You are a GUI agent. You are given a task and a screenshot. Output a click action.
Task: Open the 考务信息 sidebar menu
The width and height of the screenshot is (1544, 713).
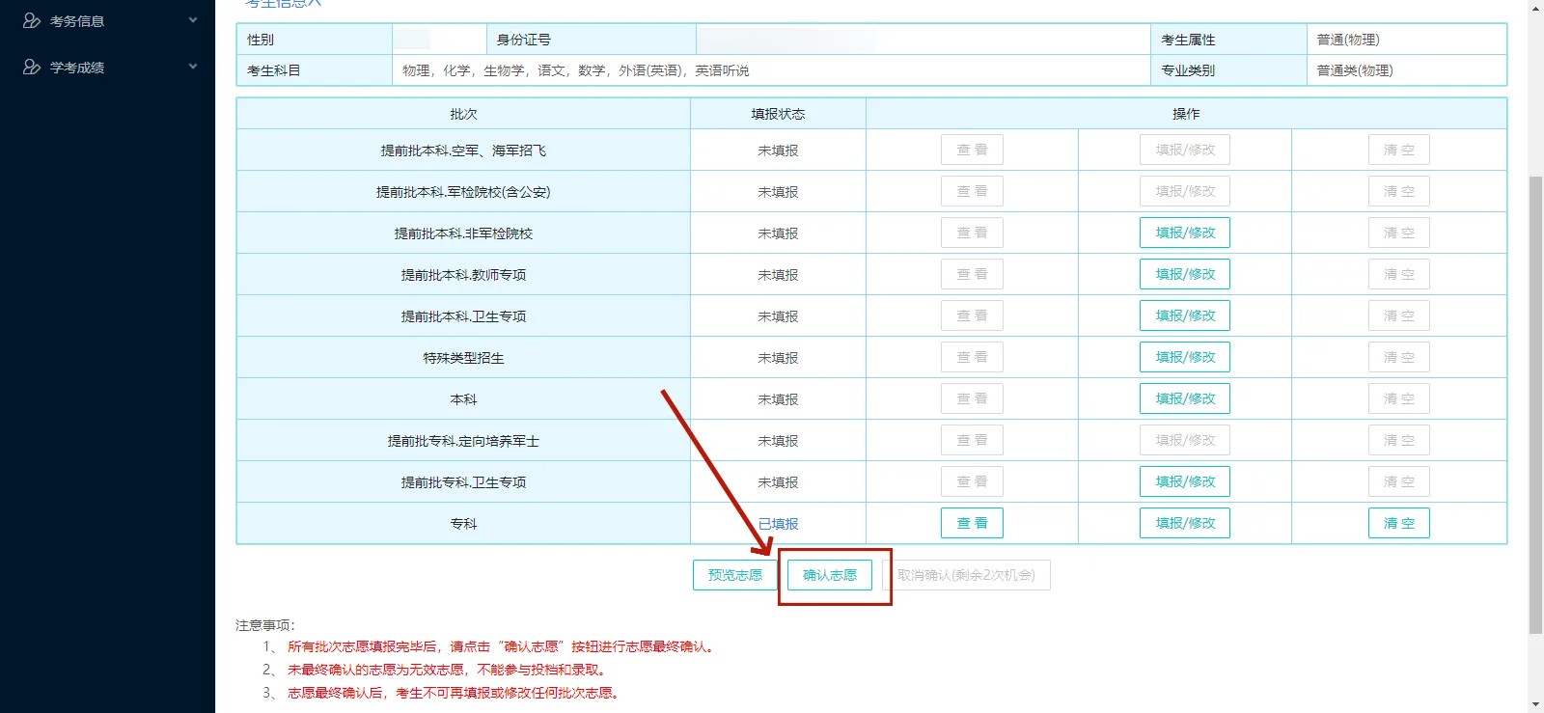[77, 20]
